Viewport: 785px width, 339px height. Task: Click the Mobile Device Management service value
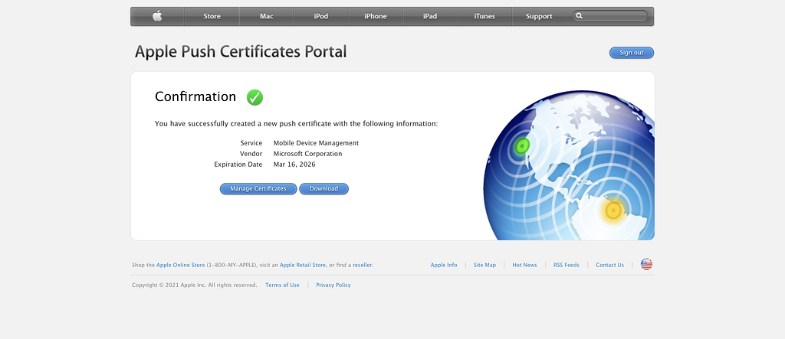tap(317, 143)
